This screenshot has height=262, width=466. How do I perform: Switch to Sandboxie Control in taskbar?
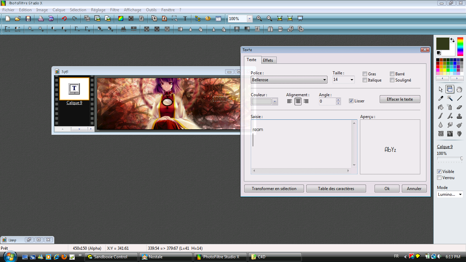click(x=111, y=257)
